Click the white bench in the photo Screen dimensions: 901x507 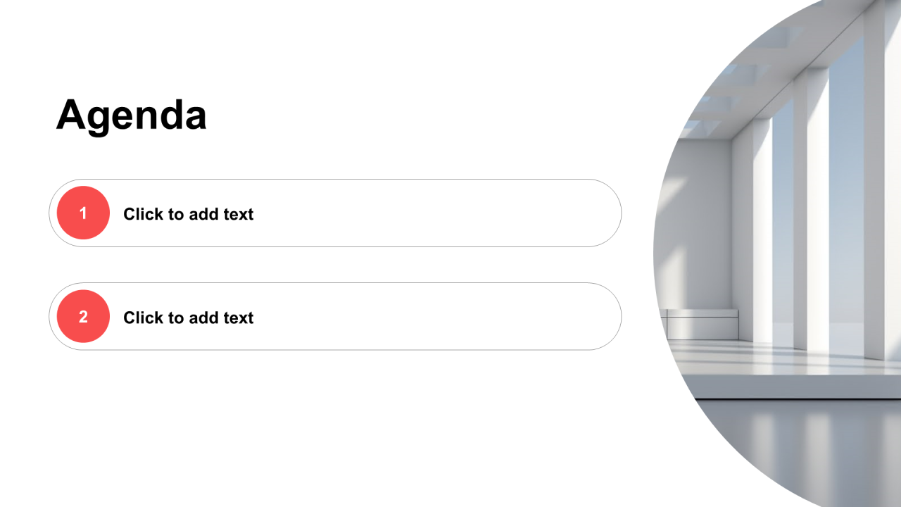pyautogui.click(x=700, y=323)
